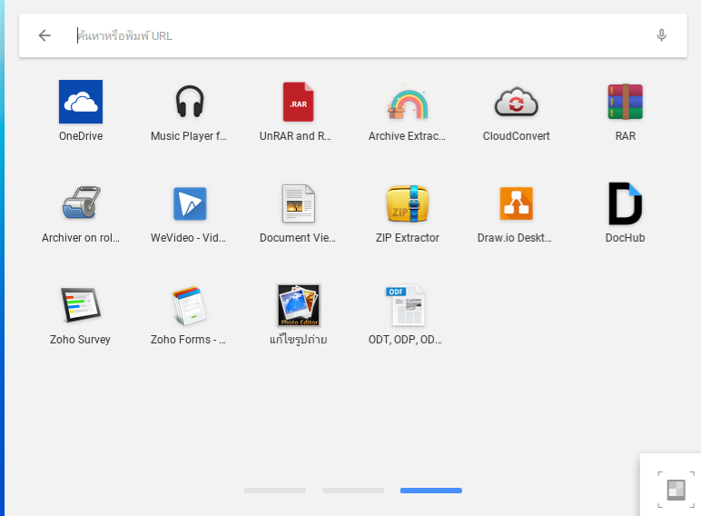Open the Archiver on rollApp icon
This screenshot has width=701, height=516.
[x=81, y=203]
